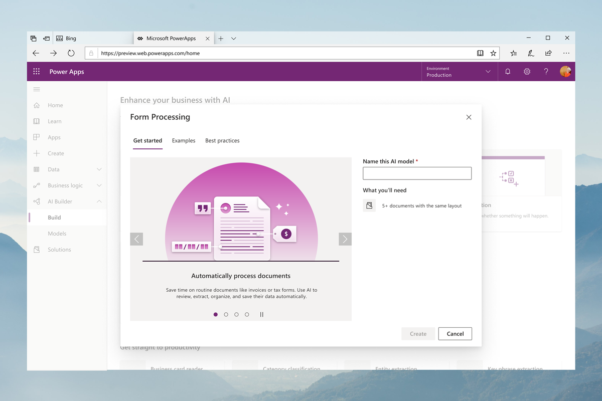Click the Cancel button
The width and height of the screenshot is (602, 401).
455,334
